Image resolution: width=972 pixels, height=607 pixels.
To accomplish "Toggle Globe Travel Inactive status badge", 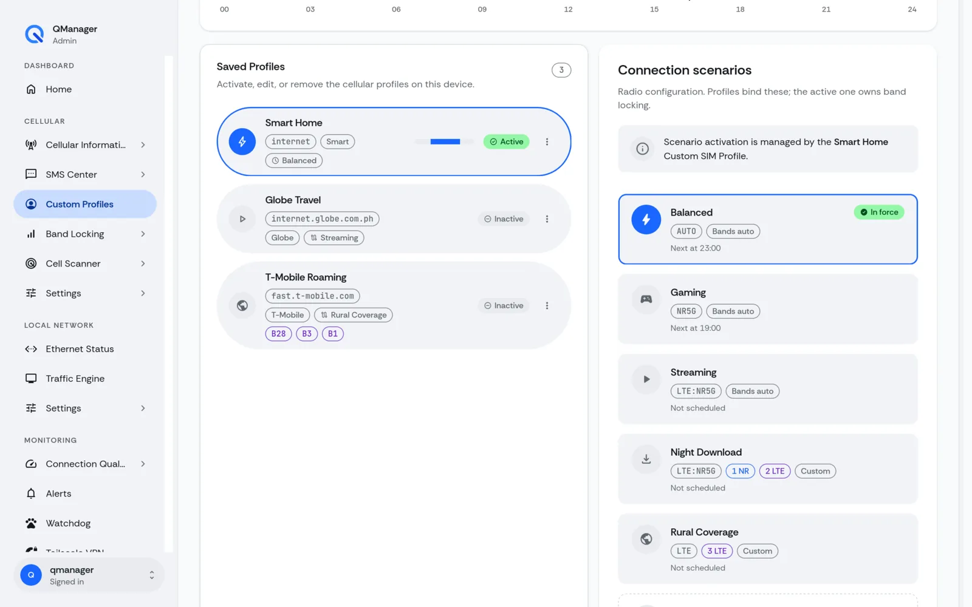I will [504, 219].
